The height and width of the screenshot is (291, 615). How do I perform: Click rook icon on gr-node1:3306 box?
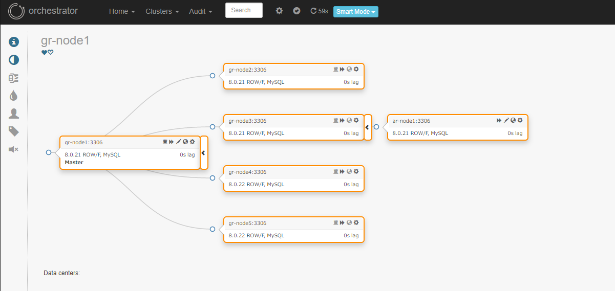coord(165,142)
